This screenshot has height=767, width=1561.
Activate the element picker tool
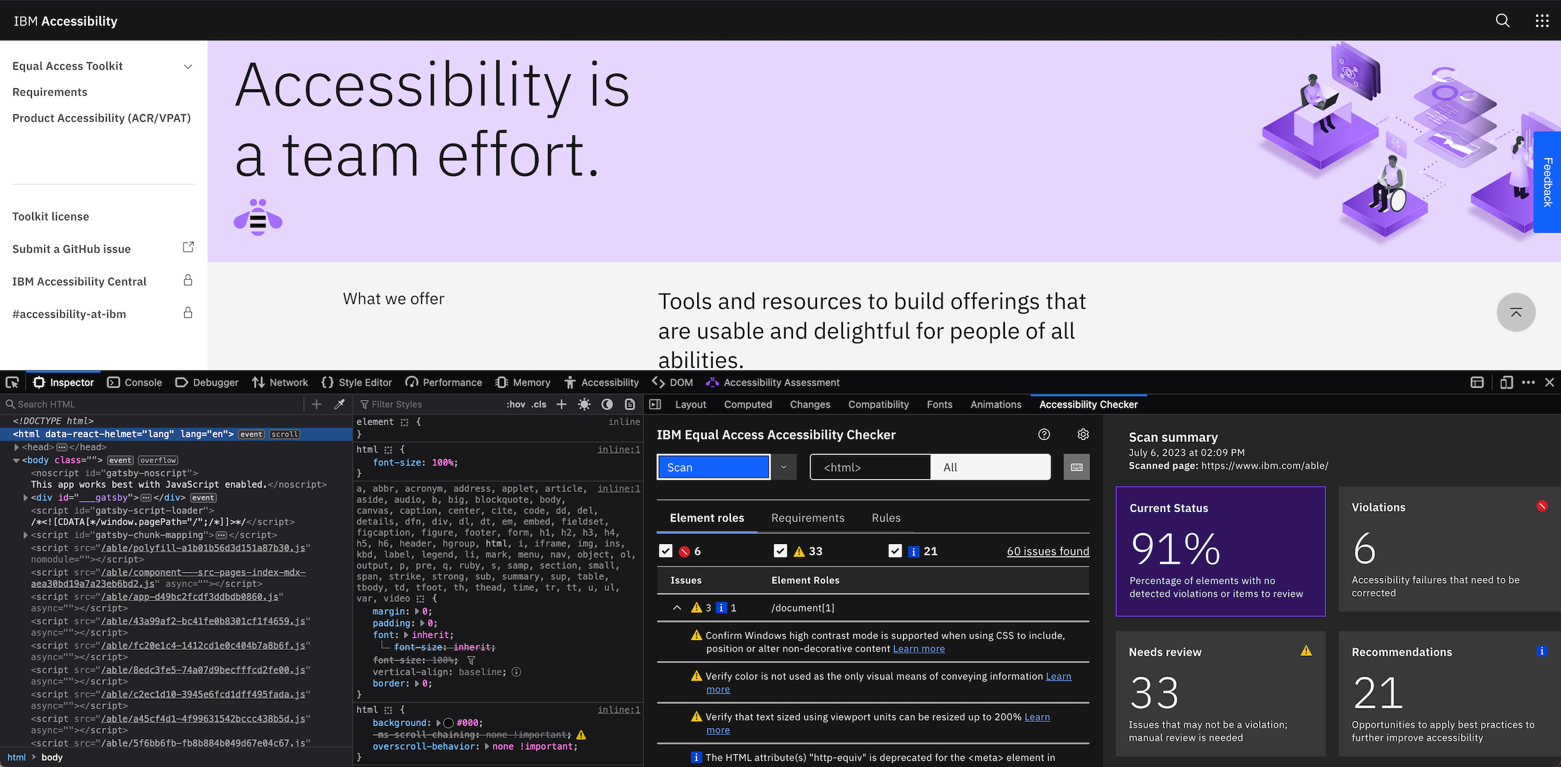[12, 382]
